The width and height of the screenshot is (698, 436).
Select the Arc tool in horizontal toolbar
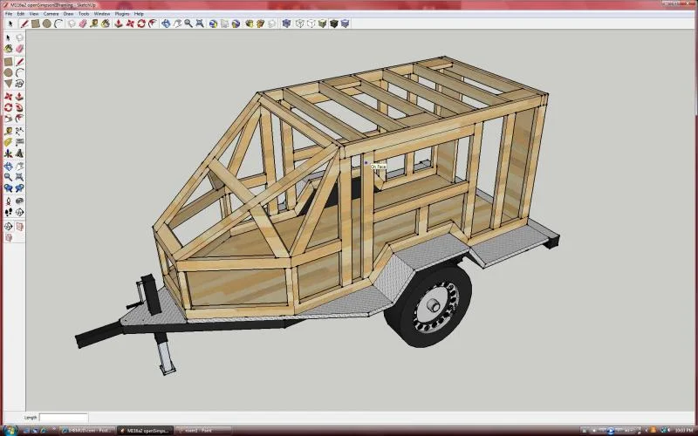(x=58, y=24)
